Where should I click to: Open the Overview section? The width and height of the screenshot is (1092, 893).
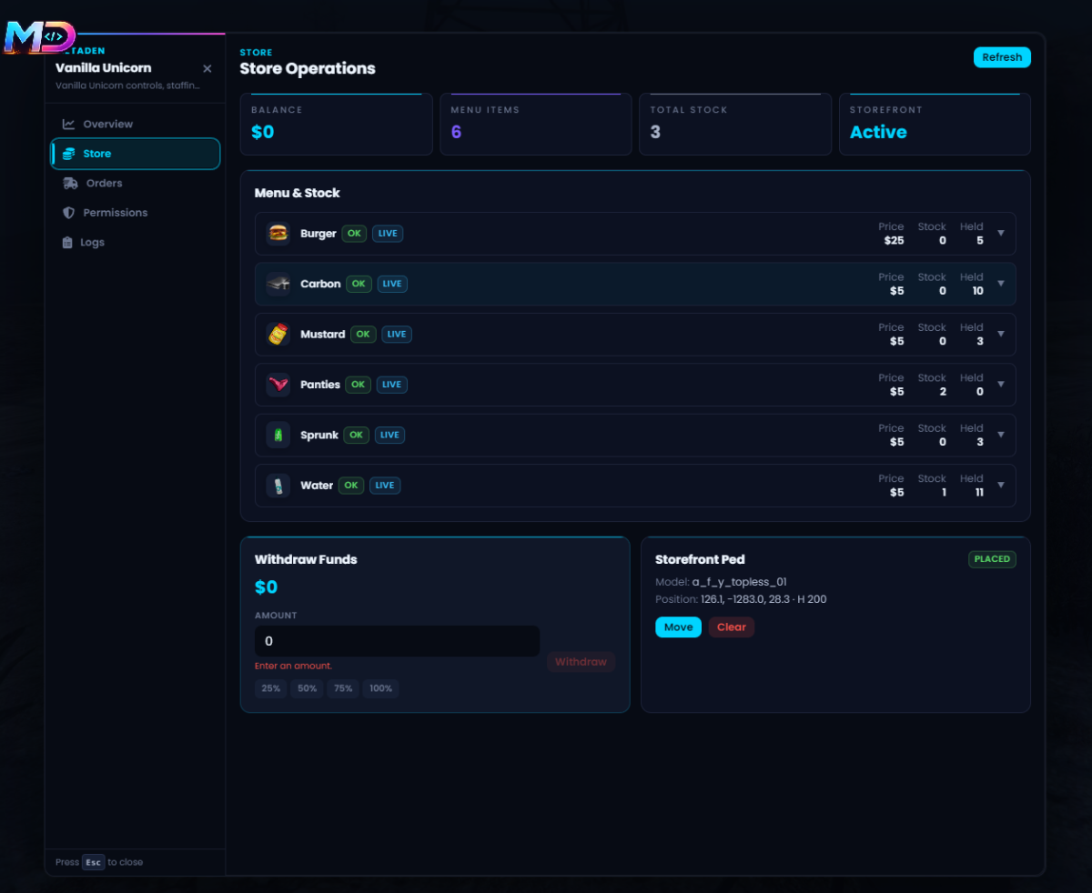(x=135, y=124)
